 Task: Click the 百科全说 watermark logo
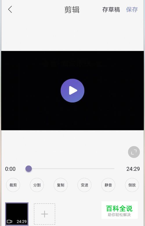pos(119,210)
